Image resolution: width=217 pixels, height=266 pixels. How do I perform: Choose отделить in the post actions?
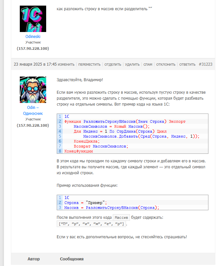pyautogui.click(x=113, y=64)
